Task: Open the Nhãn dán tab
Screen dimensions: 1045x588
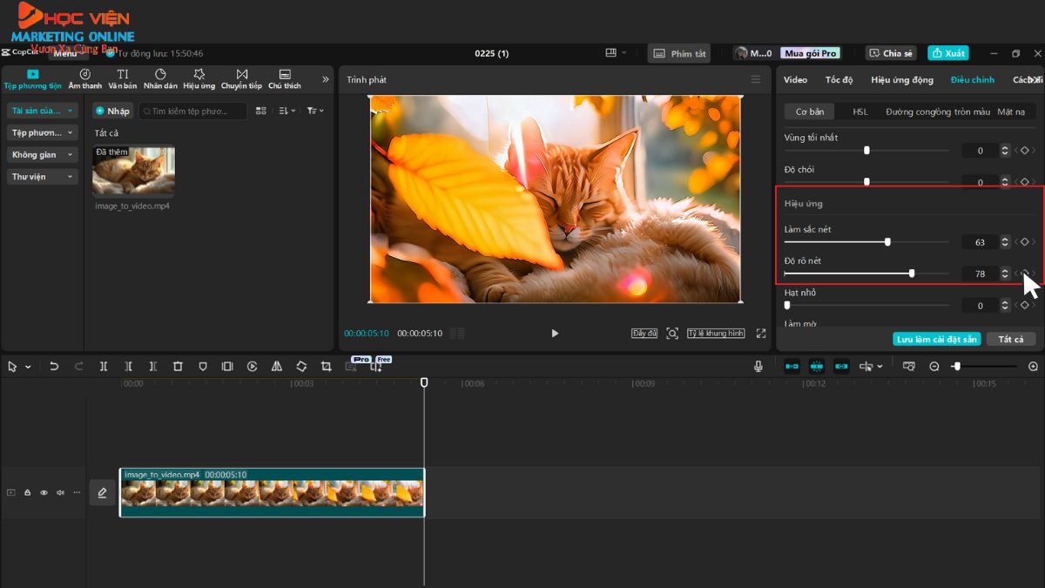Action: click(160, 79)
